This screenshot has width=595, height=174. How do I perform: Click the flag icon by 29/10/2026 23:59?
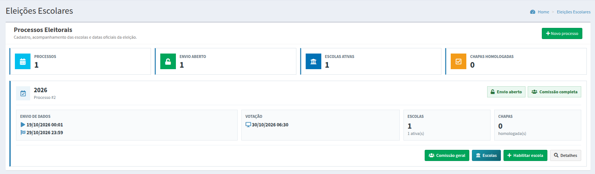click(x=23, y=132)
